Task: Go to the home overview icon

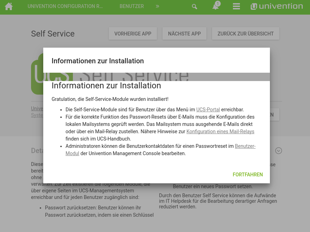Action: click(9, 7)
